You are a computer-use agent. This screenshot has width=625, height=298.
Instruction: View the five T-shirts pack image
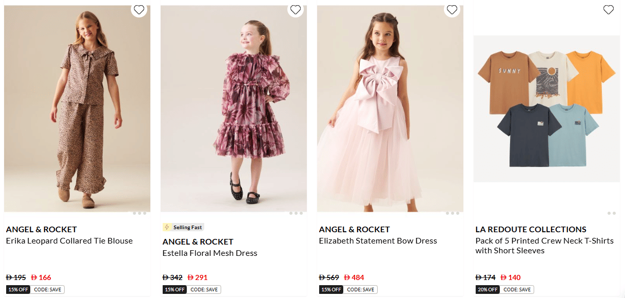tap(546, 108)
